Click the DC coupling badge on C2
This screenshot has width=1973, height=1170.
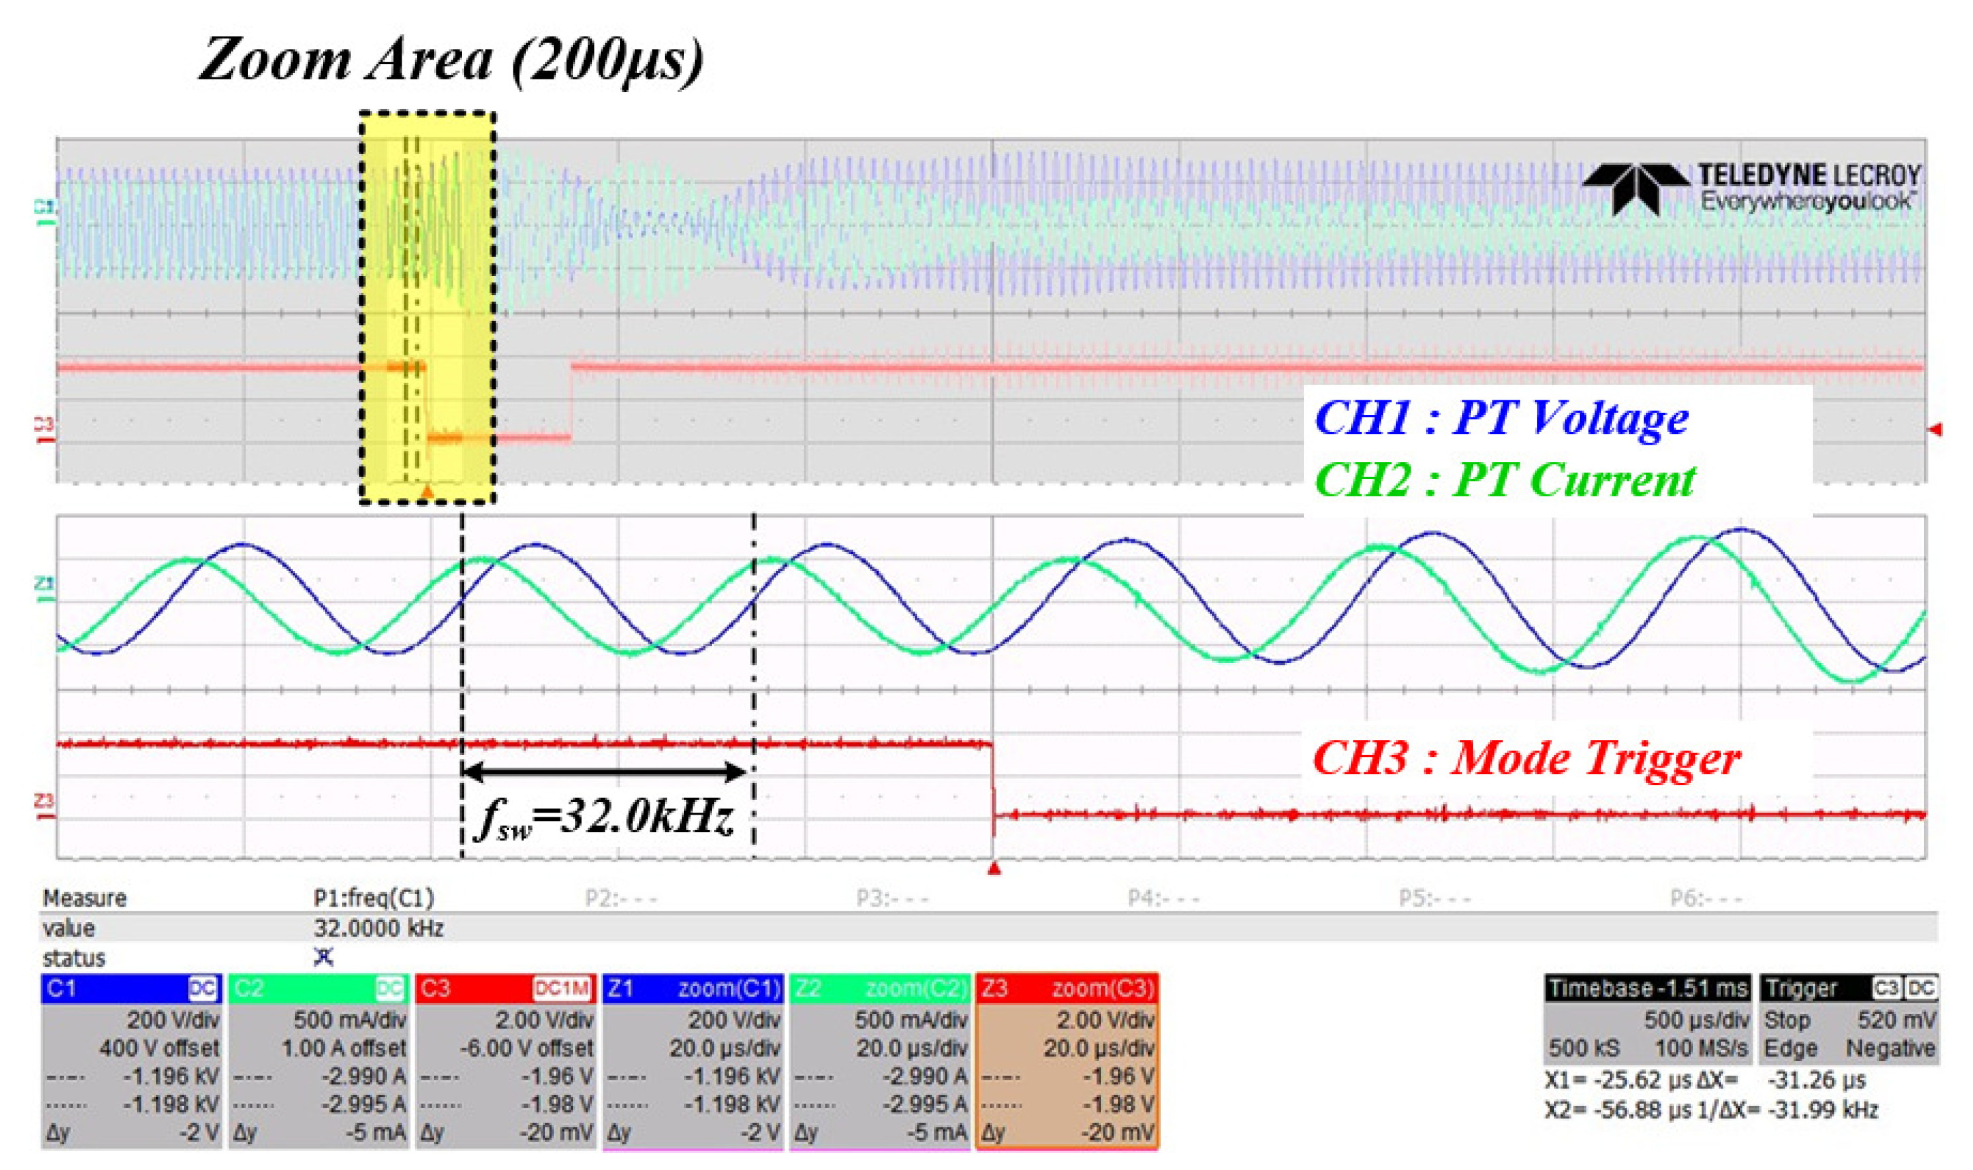tap(390, 989)
